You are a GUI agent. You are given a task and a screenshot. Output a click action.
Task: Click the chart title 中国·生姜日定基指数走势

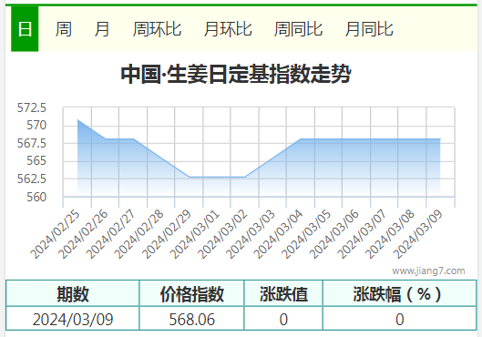pos(236,74)
